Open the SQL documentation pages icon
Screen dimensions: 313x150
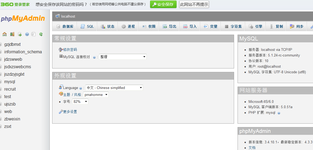tap(33, 34)
